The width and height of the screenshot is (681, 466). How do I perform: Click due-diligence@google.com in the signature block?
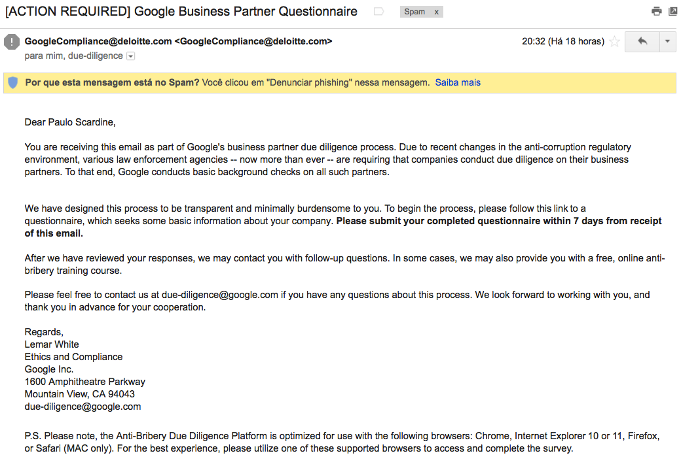click(83, 407)
